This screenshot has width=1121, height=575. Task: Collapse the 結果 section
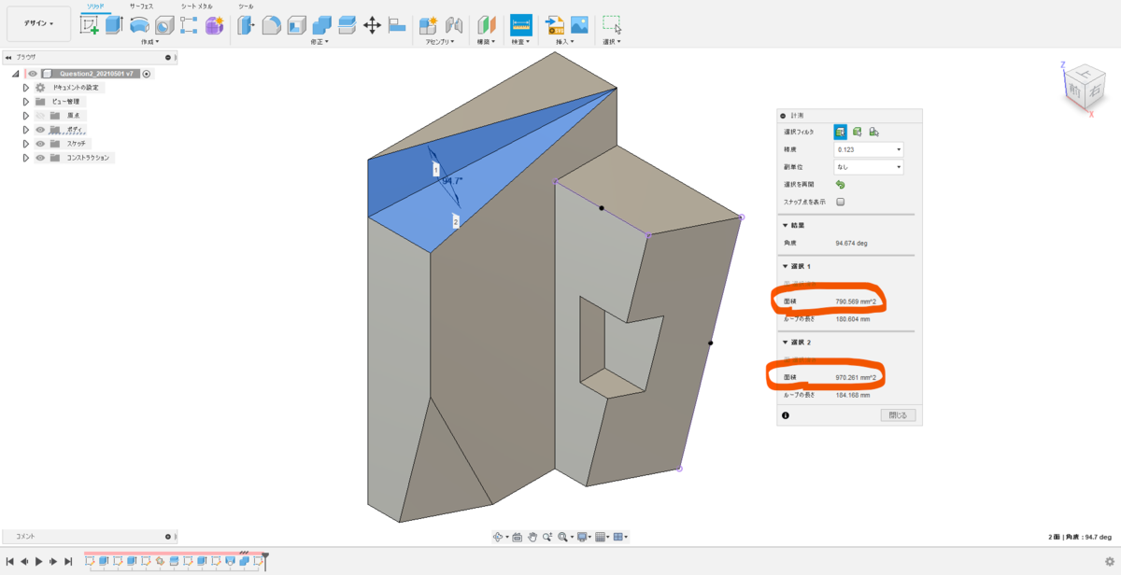(786, 225)
